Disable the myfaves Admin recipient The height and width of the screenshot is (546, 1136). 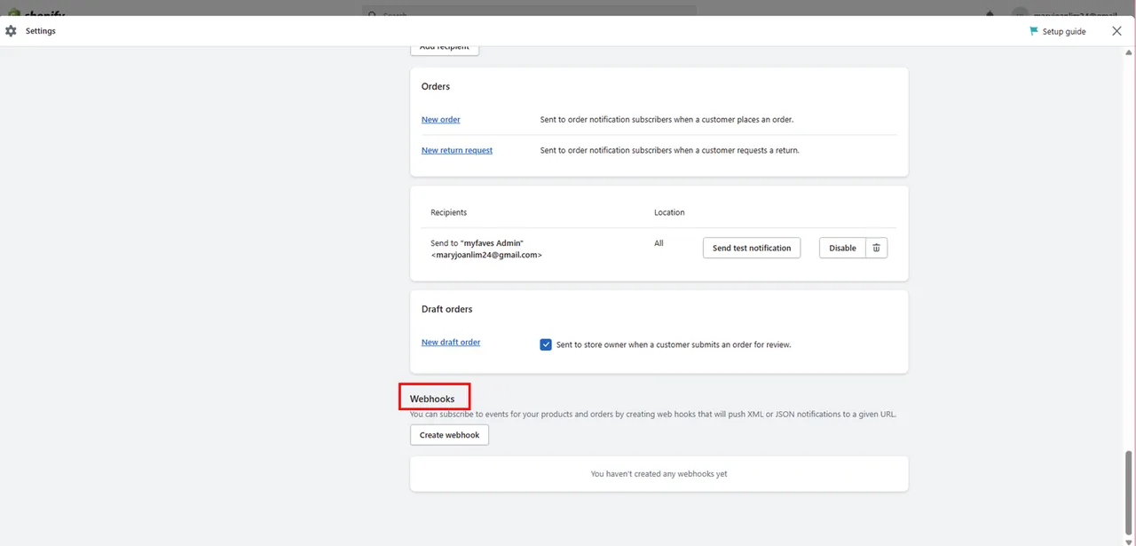pos(841,248)
